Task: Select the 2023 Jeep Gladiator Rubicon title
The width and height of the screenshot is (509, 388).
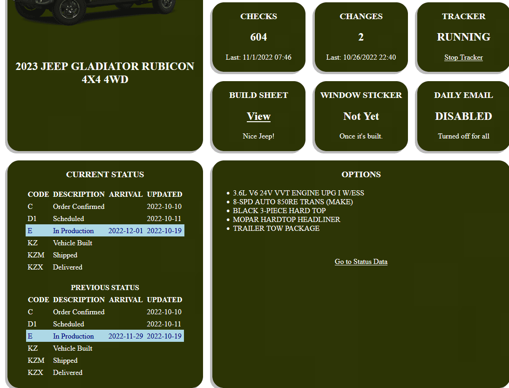Action: coord(105,73)
